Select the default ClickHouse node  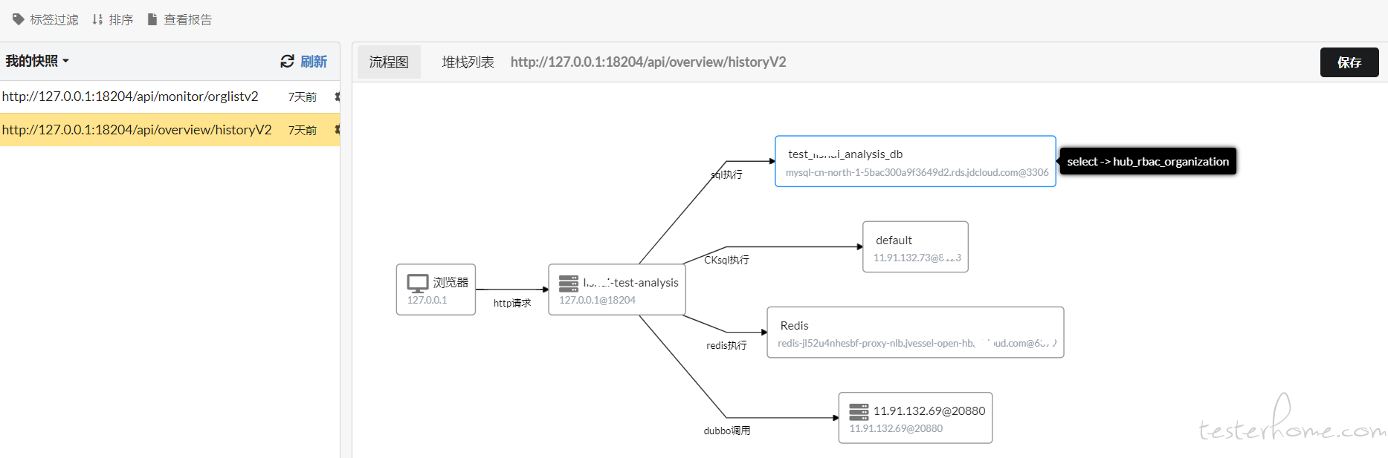(x=915, y=247)
